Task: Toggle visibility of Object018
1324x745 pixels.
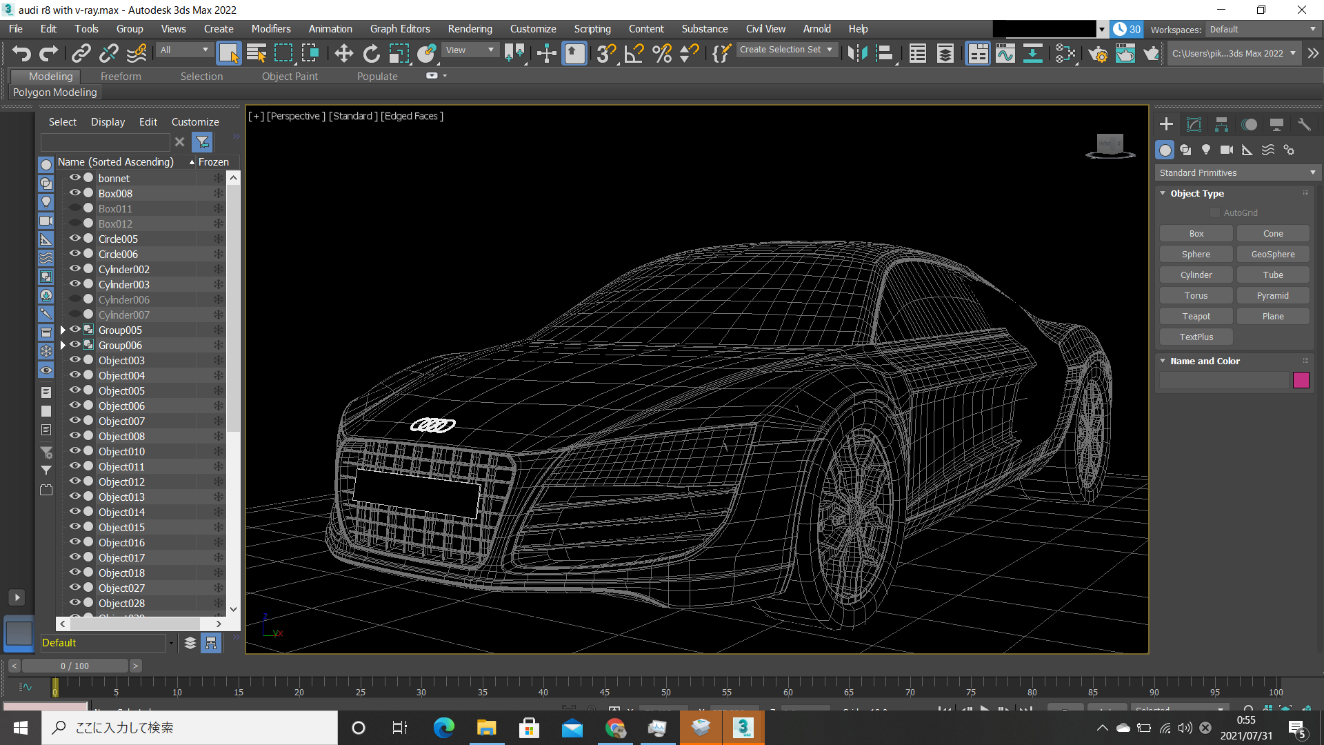Action: 74,572
